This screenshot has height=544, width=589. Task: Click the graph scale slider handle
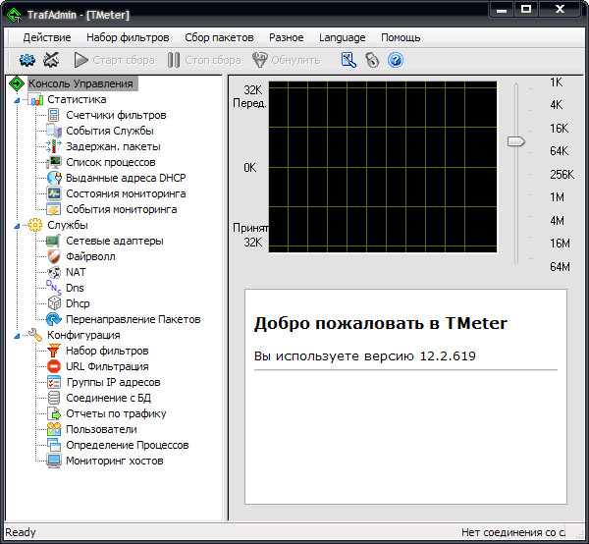pos(516,141)
